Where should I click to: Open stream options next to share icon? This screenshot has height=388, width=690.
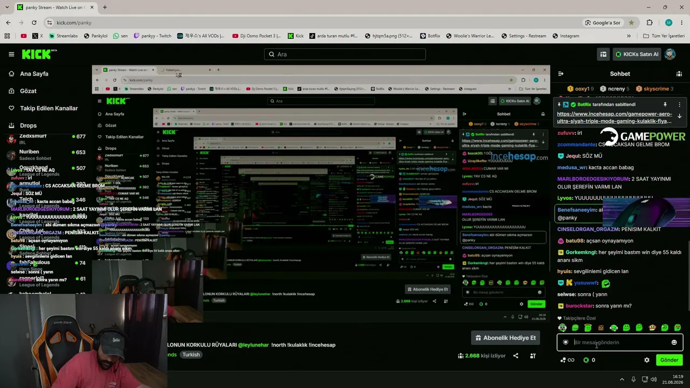click(533, 356)
